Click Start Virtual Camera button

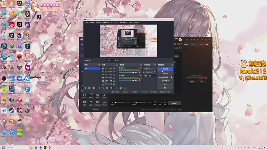[x=164, y=77]
